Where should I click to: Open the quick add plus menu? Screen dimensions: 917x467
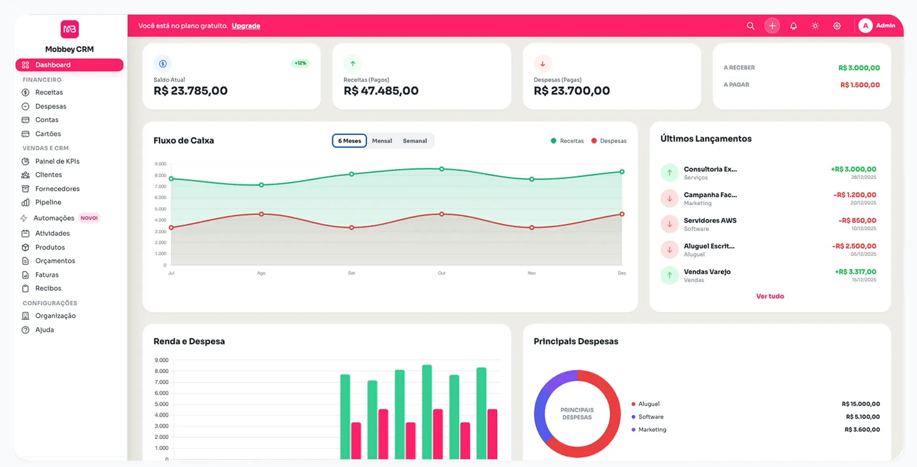772,25
